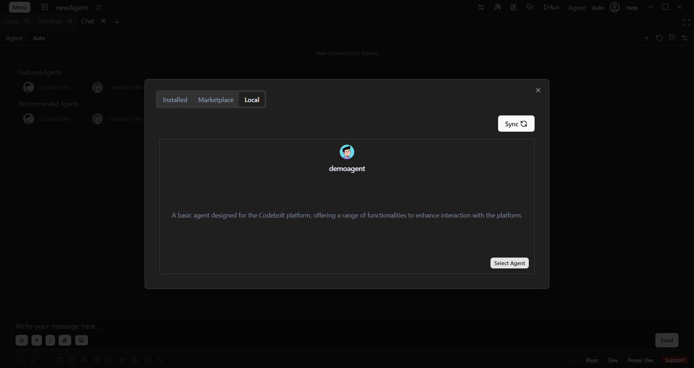
Task: Toggle the screen-off icon button
Action: click(81, 340)
